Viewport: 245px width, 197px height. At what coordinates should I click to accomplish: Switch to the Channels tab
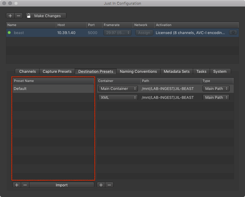click(27, 71)
